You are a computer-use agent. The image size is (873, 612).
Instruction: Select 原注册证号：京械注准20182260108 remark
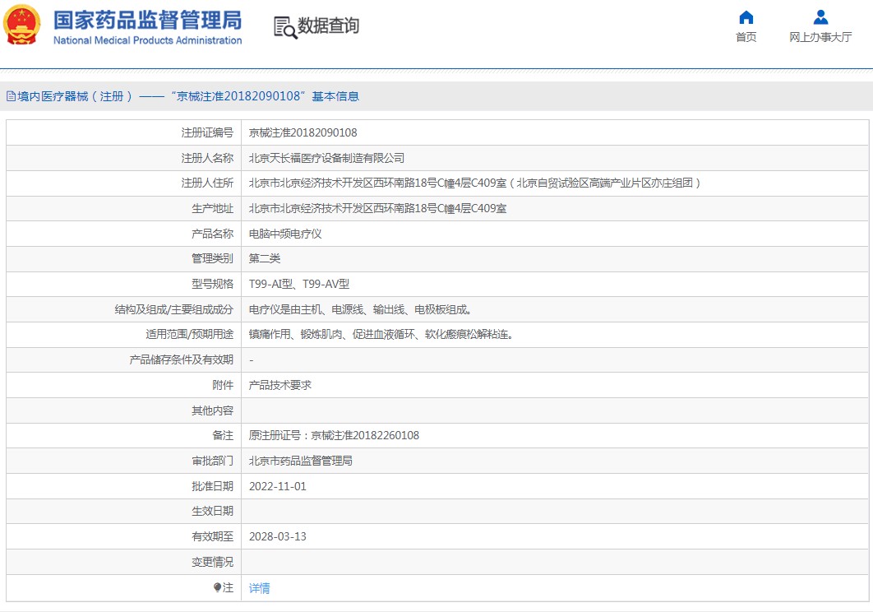tap(334, 435)
